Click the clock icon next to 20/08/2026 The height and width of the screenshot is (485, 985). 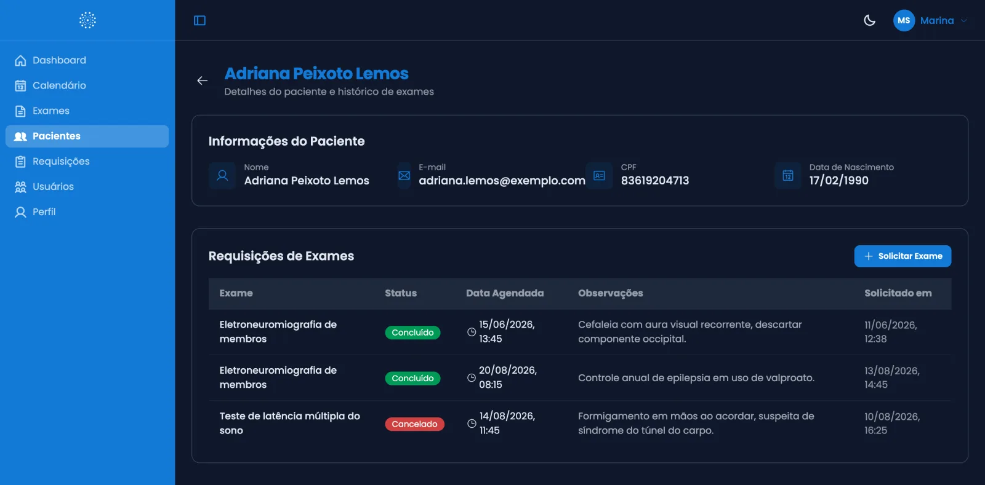(x=472, y=377)
